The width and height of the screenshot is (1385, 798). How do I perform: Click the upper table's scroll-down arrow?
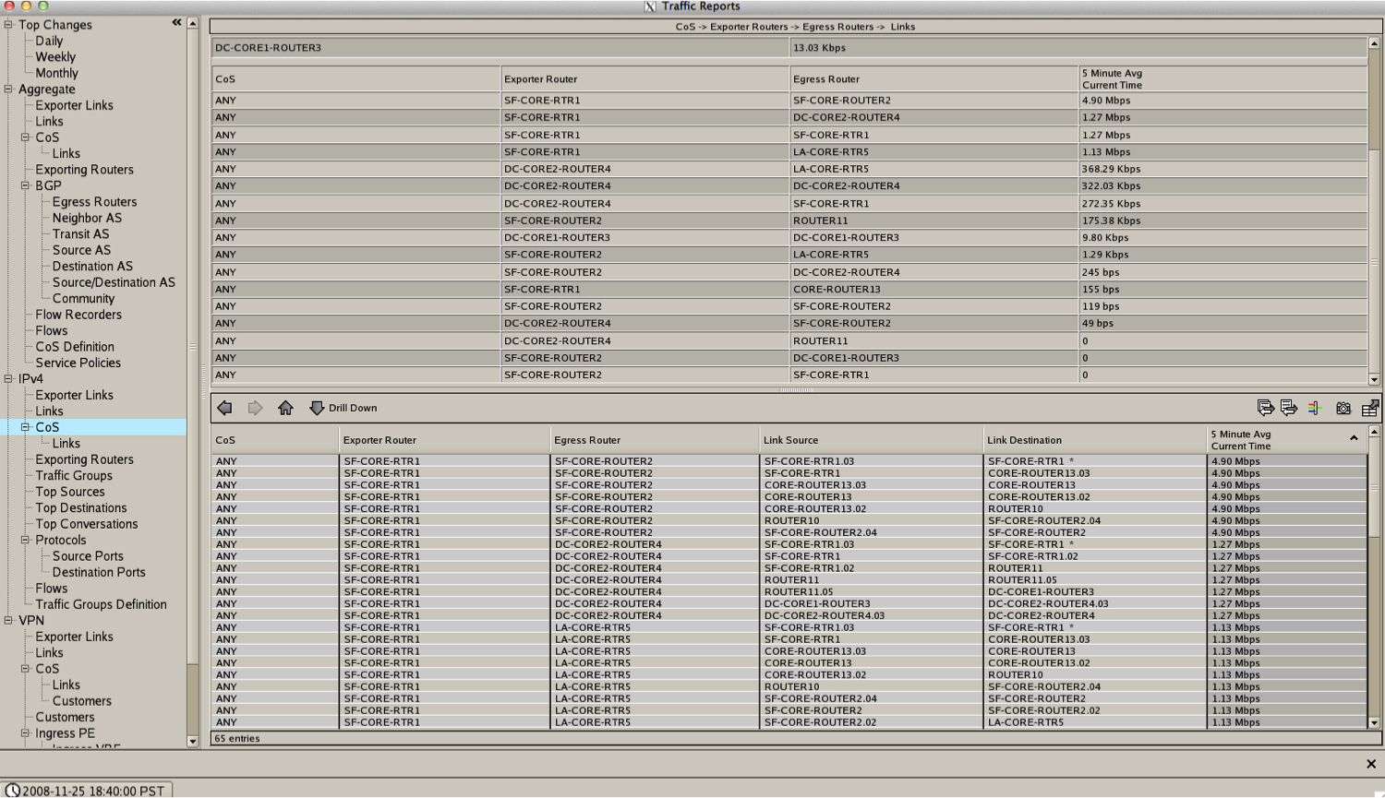point(1374,379)
